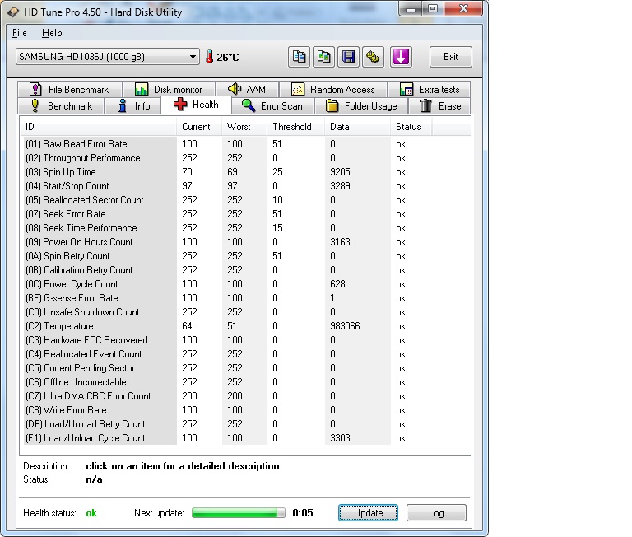Image resolution: width=632 pixels, height=537 pixels.
Task: Click the thermometer temperature icon
Action: coord(209,57)
